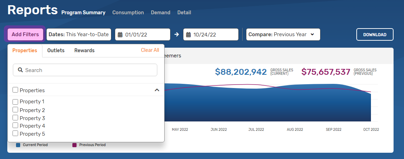Check the Property 4 checkbox

15,126
